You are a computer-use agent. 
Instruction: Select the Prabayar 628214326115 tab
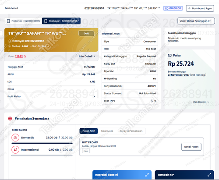click(x=24, y=21)
